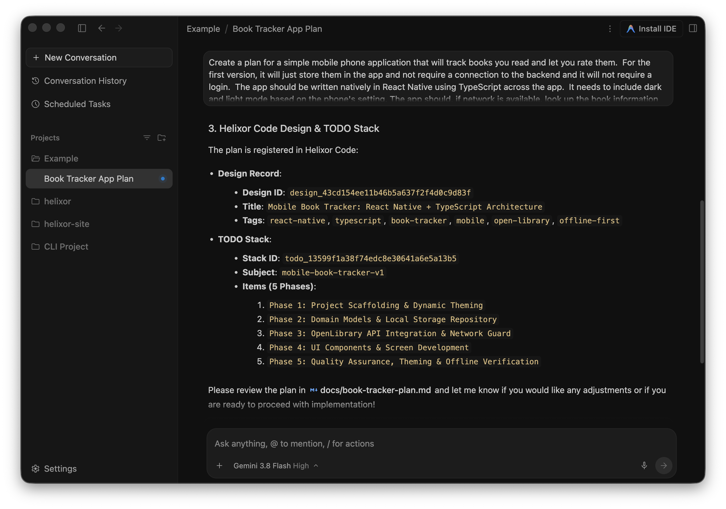Click the Helixor Code Design & TODO Stack heading
726x509 pixels.
point(294,128)
